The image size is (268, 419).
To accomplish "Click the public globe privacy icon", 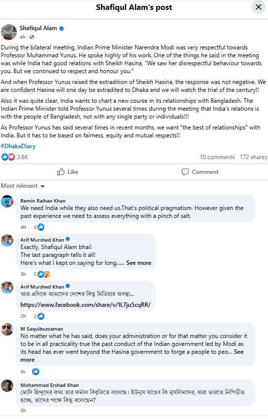I will click(32, 37).
